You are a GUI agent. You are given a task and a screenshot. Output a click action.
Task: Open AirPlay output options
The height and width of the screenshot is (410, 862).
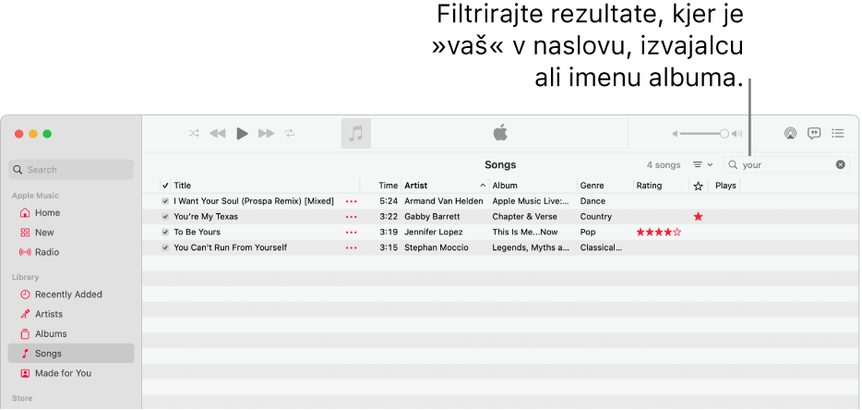790,133
